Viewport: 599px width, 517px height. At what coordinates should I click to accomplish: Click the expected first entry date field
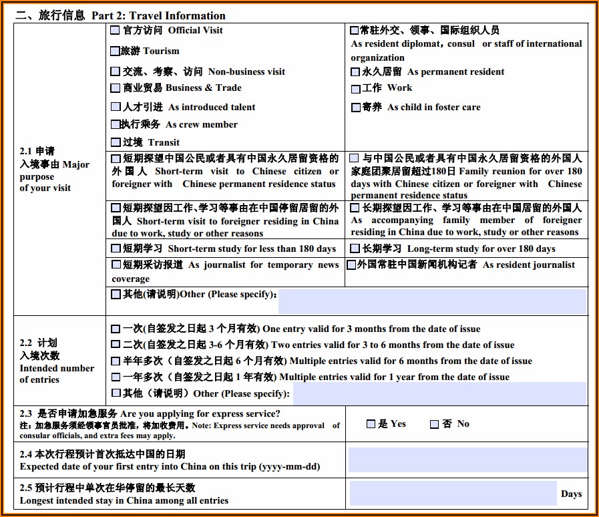point(467,460)
